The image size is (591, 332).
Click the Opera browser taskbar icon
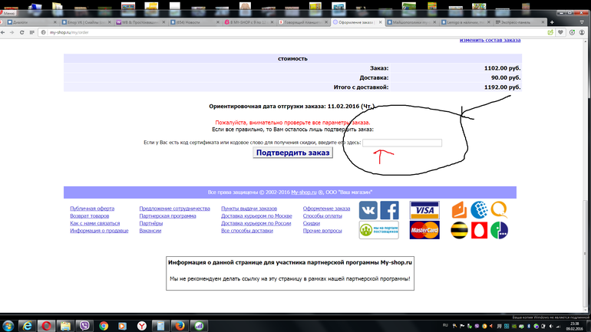click(x=48, y=325)
